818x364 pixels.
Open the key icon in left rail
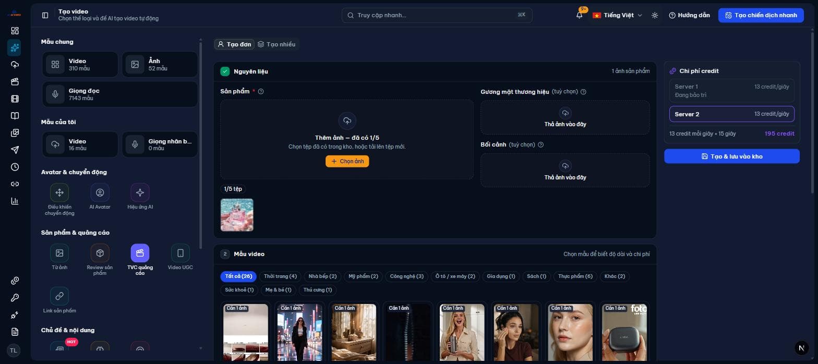15,298
